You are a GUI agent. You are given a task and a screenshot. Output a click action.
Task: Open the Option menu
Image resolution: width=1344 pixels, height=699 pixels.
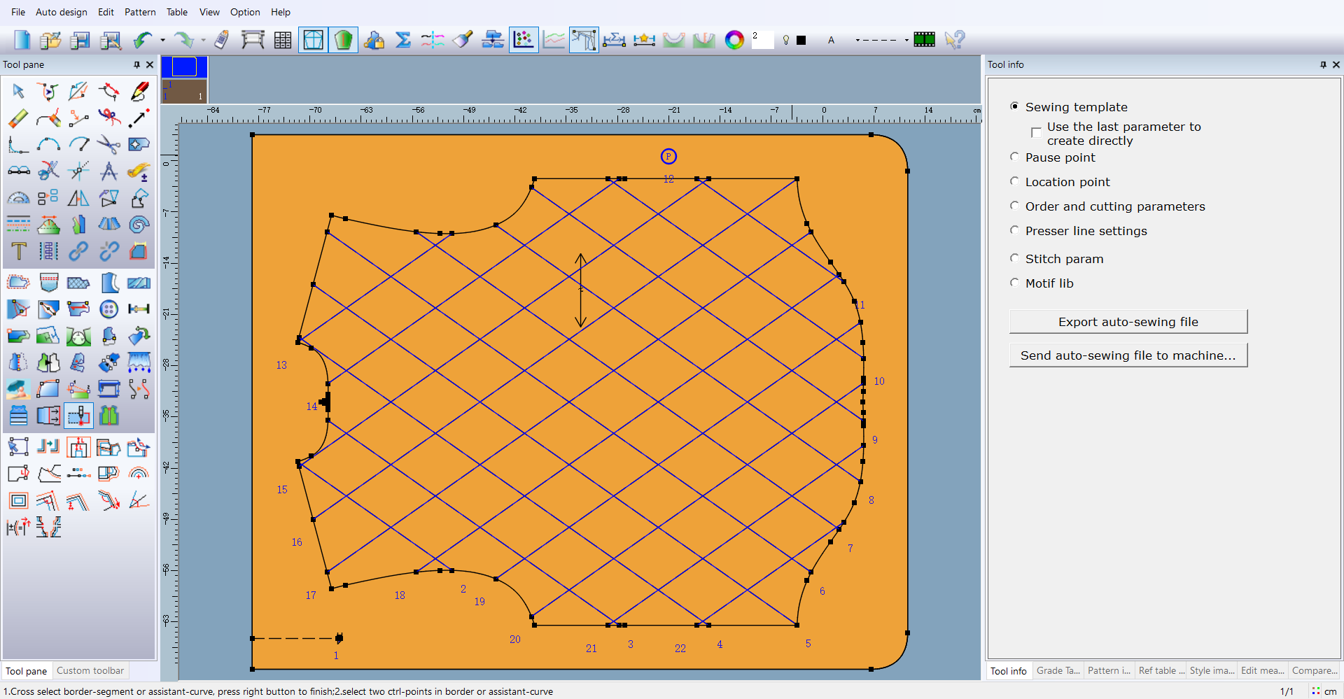[245, 12]
